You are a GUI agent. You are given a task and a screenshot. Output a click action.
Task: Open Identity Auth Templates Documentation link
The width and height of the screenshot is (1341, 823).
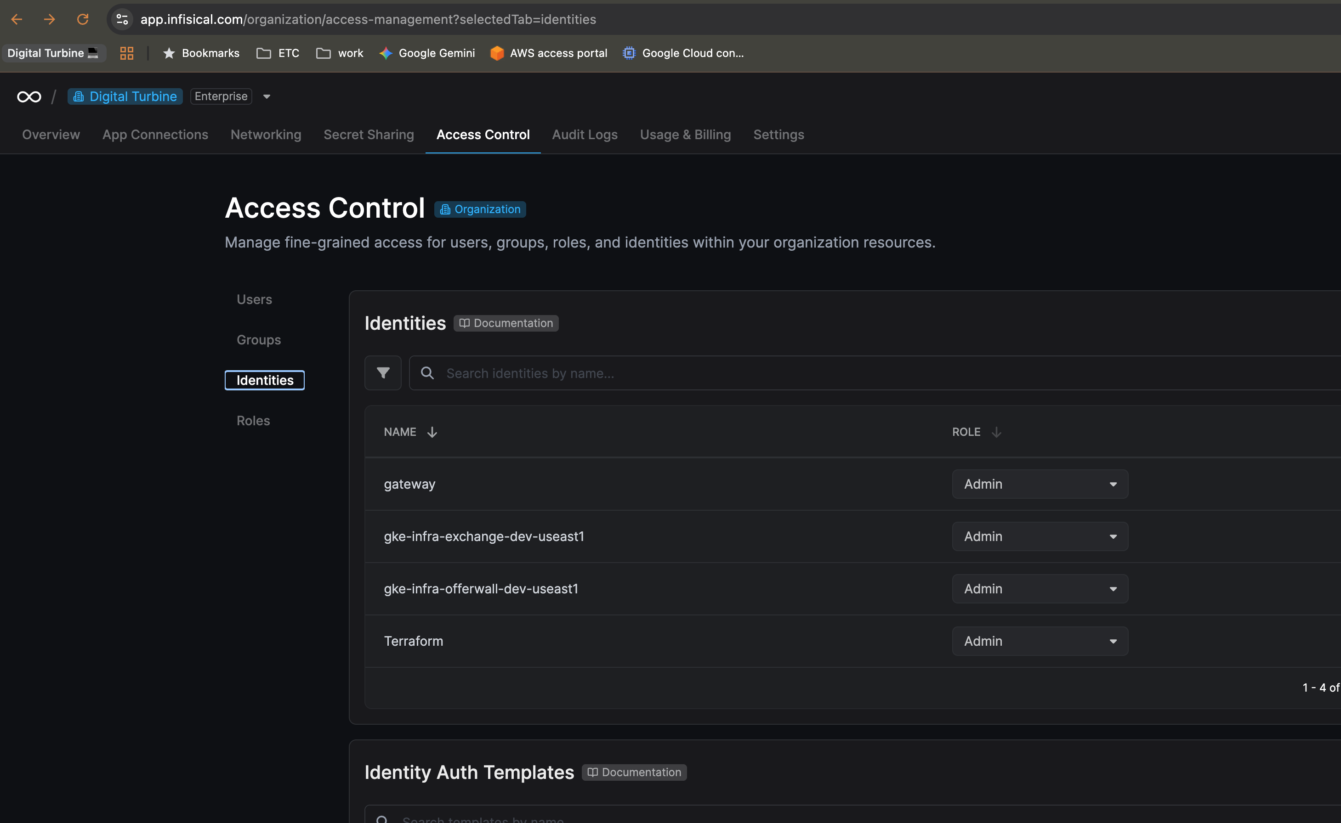634,772
